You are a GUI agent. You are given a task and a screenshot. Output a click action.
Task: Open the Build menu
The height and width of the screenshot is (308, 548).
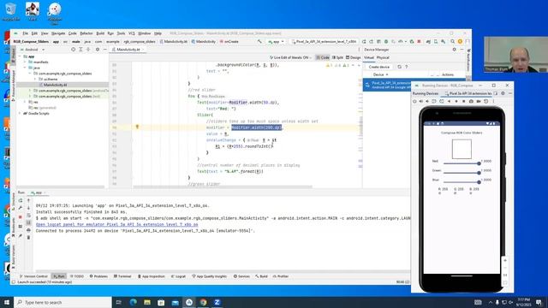pyautogui.click(x=100, y=33)
